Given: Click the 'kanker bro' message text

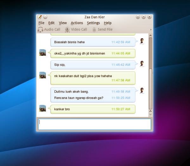Looking at the screenshot, I should (62, 109).
